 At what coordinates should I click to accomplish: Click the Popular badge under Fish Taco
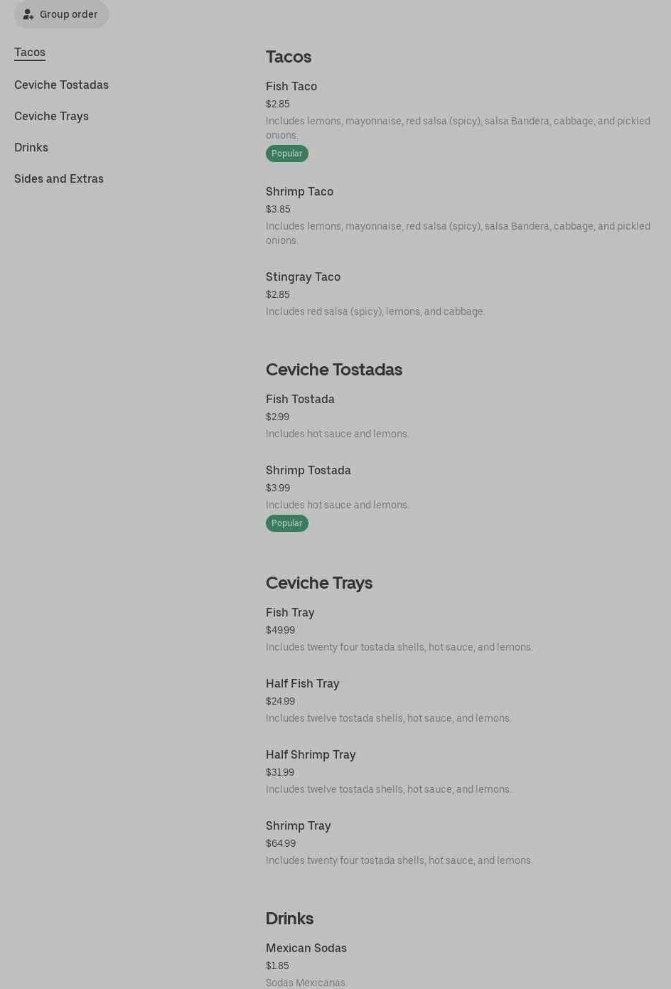click(287, 154)
